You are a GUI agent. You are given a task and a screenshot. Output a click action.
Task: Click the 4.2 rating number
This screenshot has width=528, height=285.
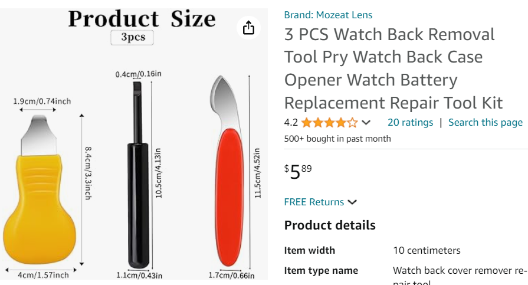291,123
